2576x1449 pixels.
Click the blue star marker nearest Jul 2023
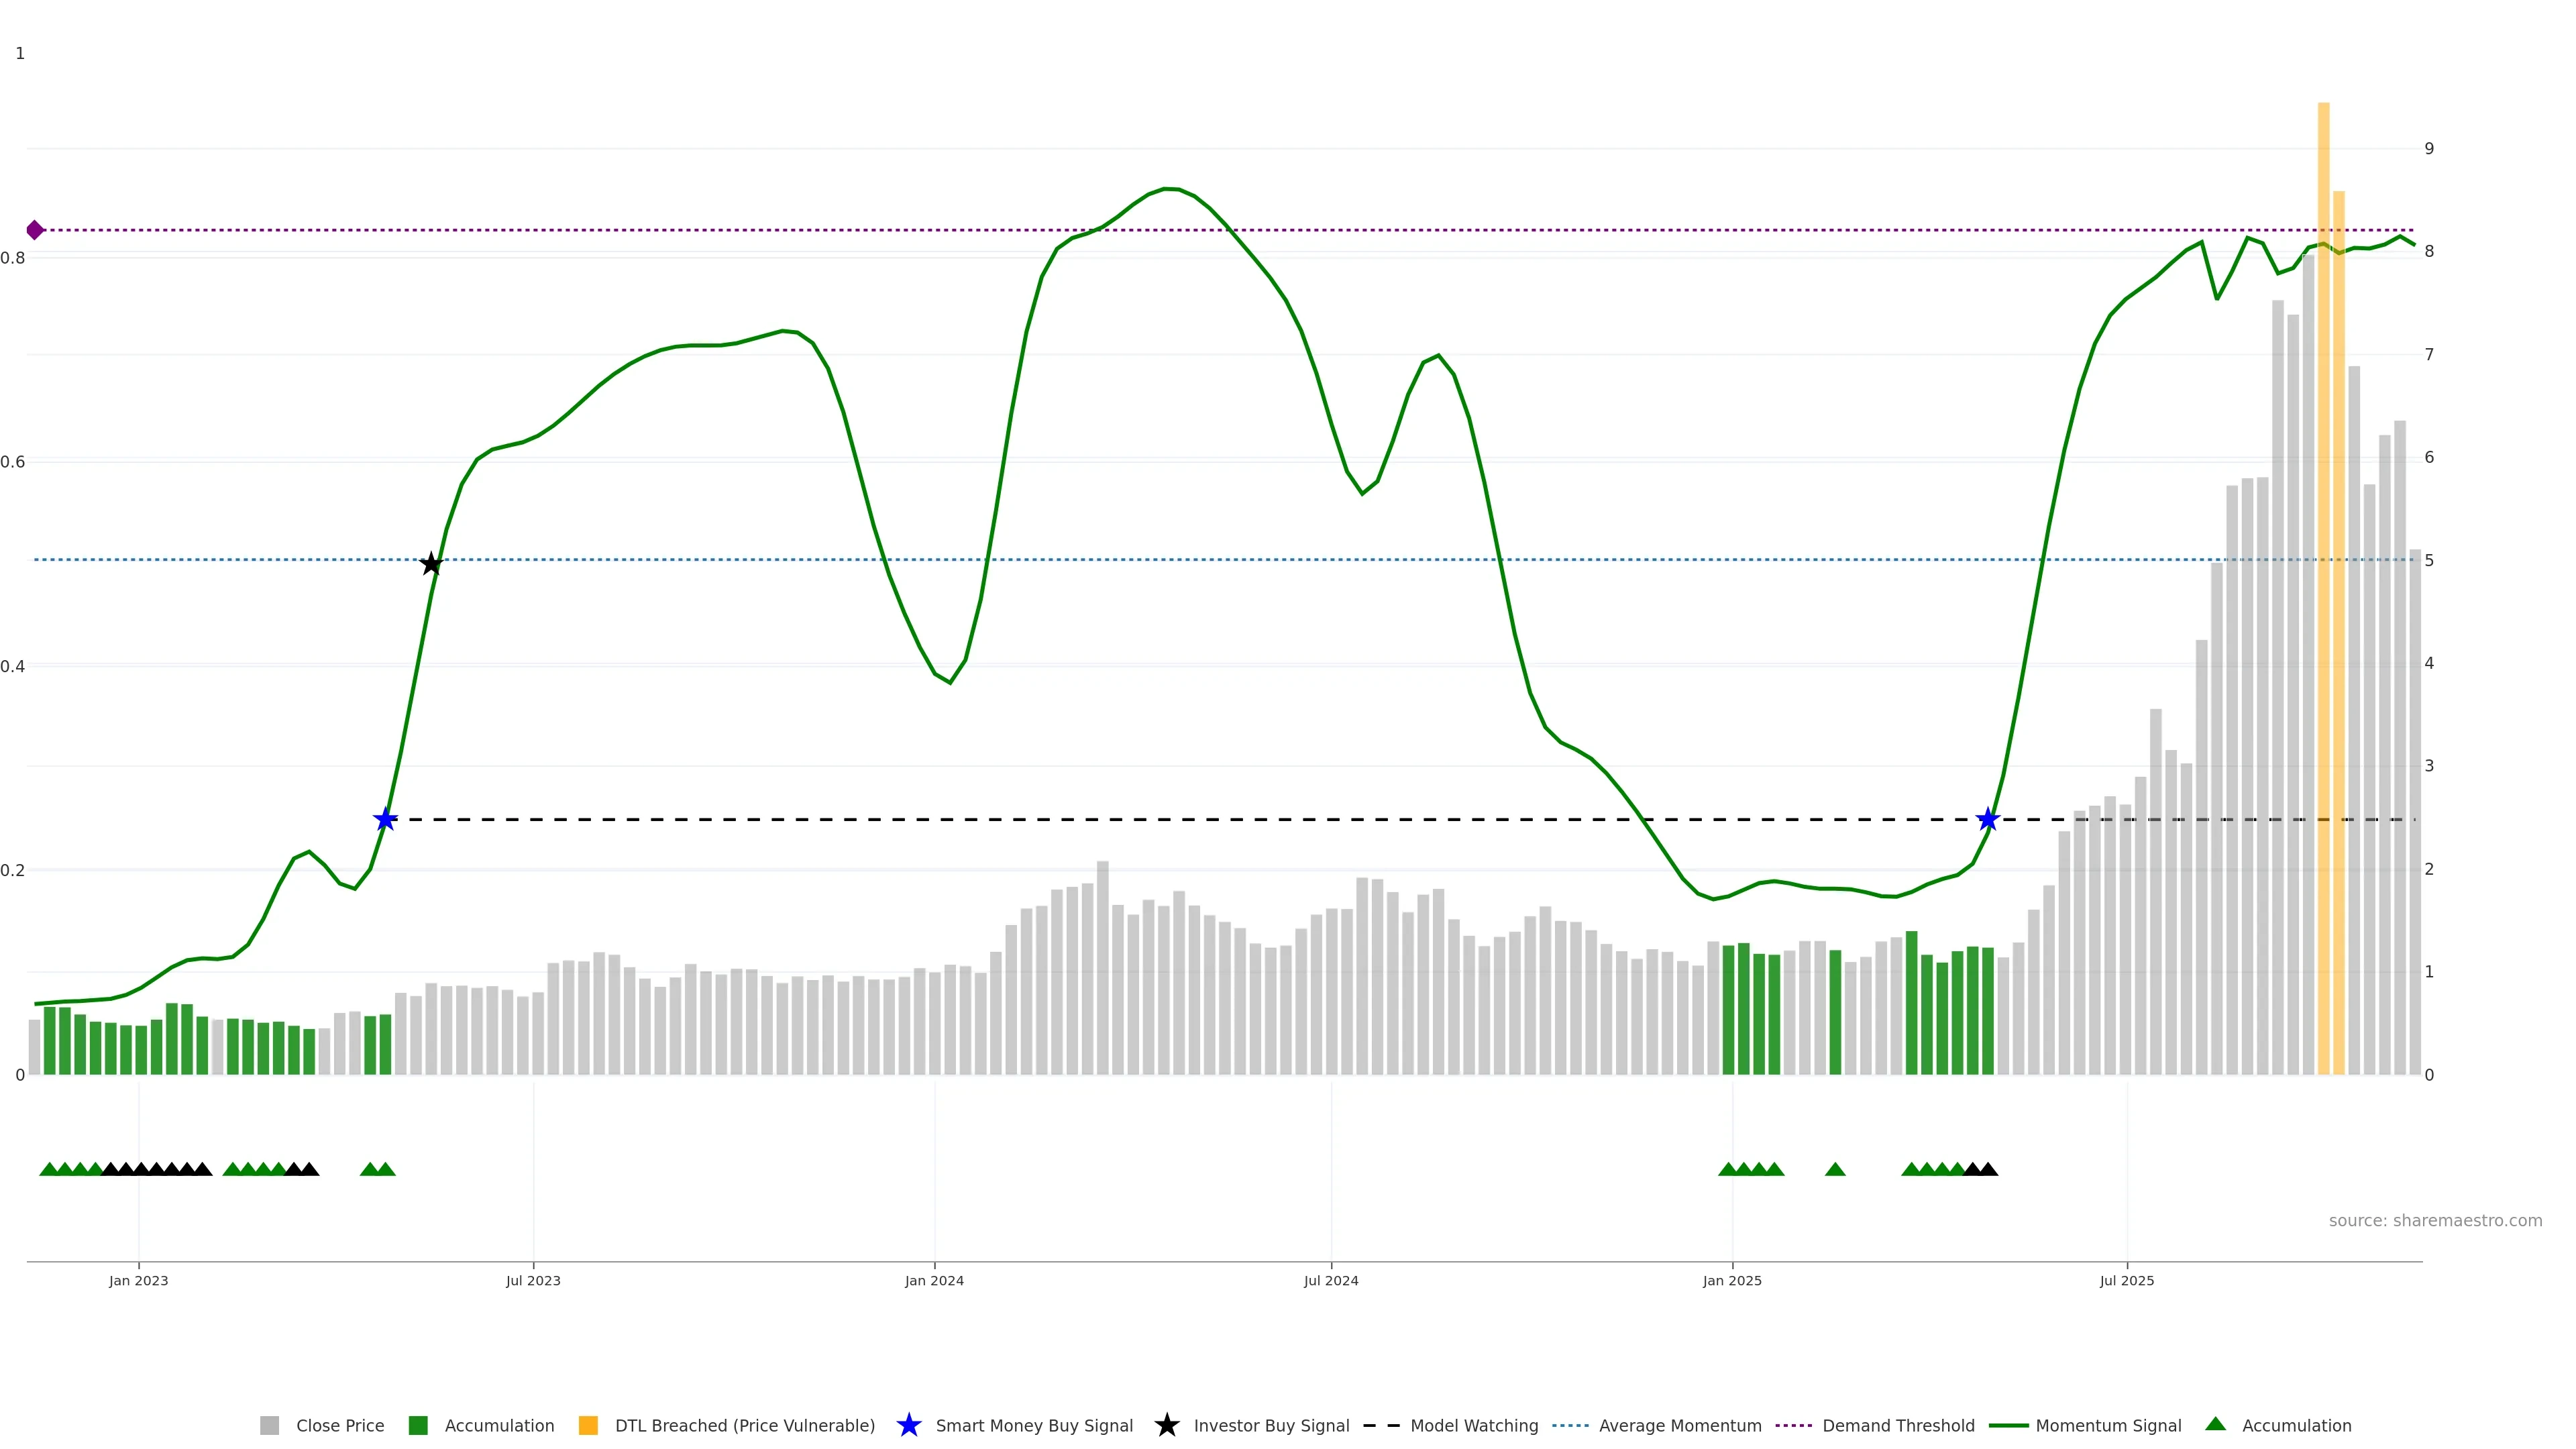pyautogui.click(x=386, y=820)
